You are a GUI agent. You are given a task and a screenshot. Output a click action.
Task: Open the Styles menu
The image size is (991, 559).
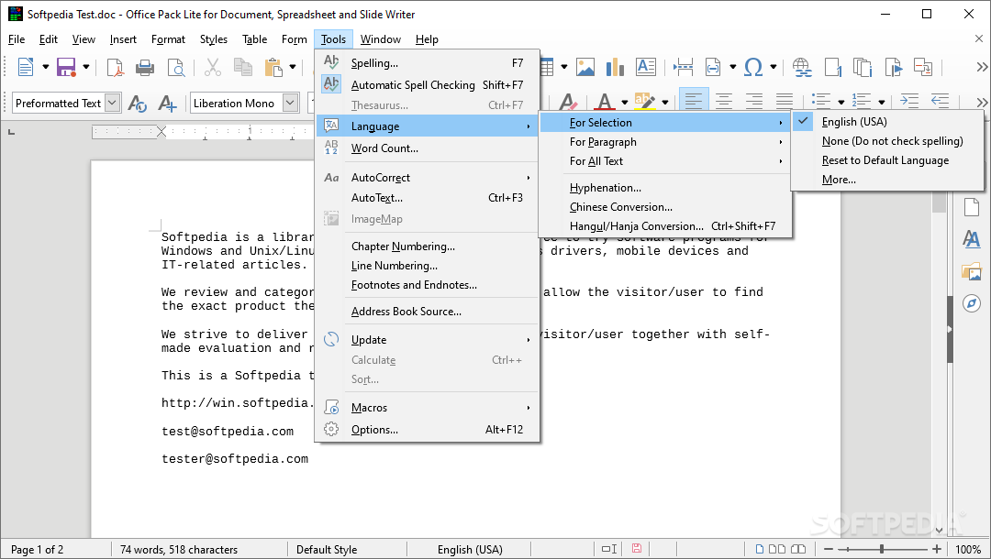click(214, 39)
